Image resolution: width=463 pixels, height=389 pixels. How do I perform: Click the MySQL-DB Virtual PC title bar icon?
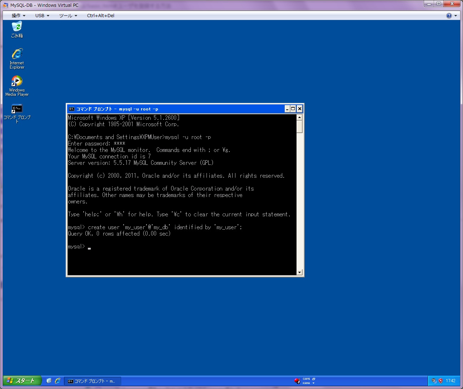click(x=5, y=5)
